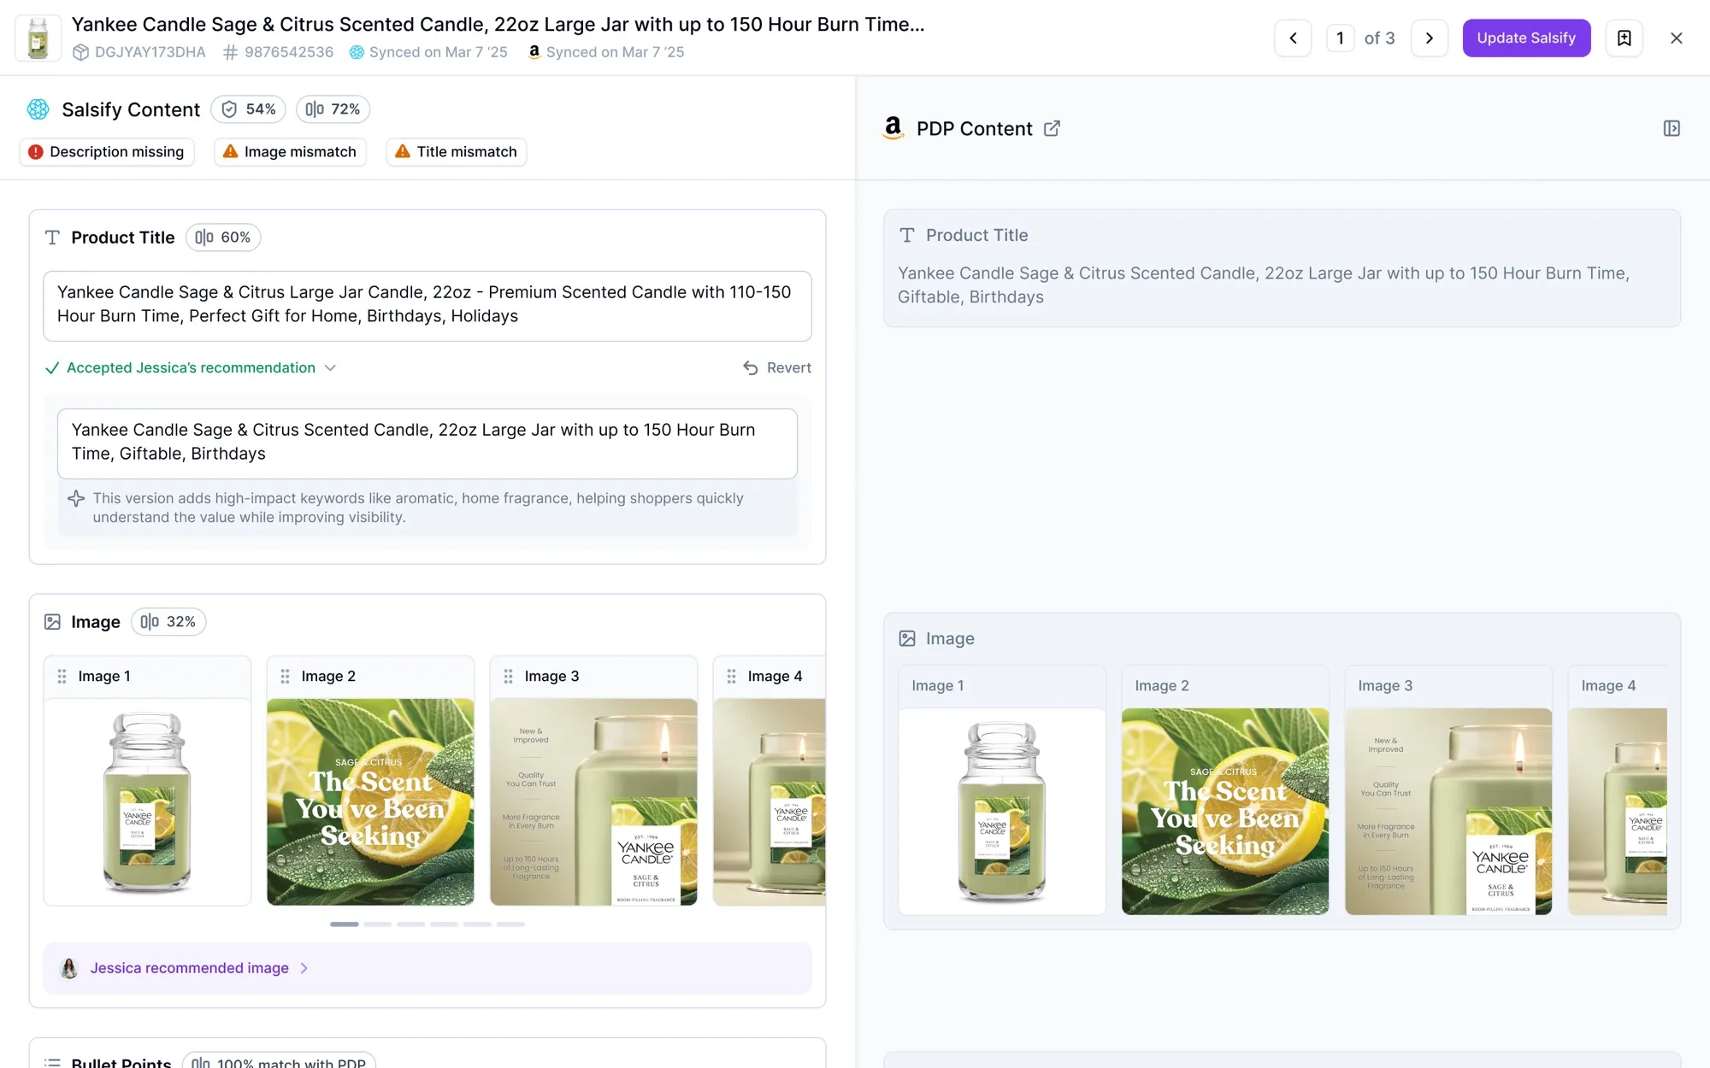Click the Product Title text icon in Salsify panel
This screenshot has height=1068, width=1710.
pyautogui.click(x=52, y=238)
